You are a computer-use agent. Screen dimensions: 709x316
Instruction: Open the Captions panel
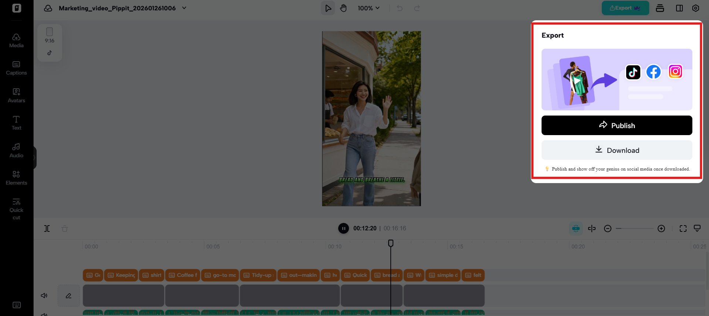tap(16, 68)
